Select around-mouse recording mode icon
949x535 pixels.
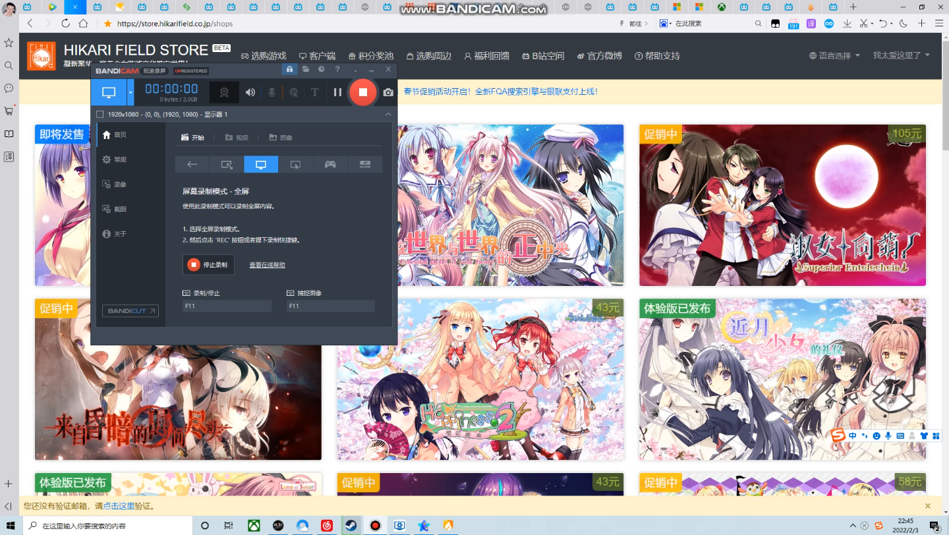point(296,164)
